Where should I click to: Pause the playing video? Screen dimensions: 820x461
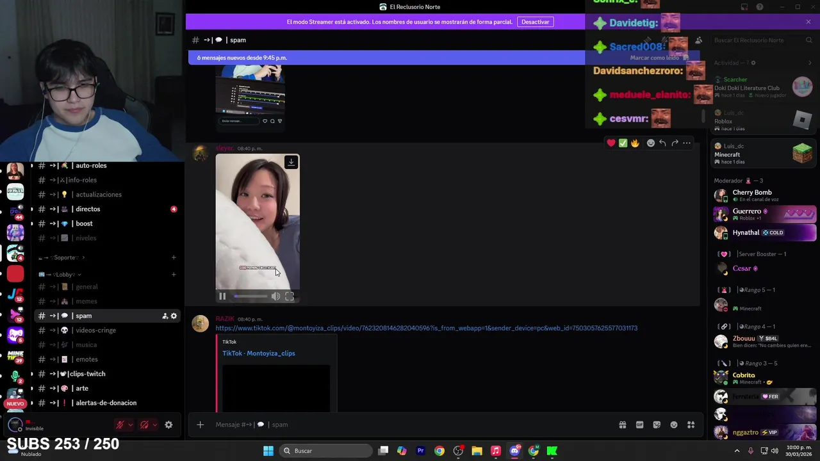point(222,296)
